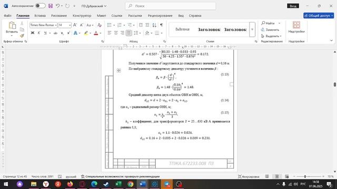Toggle Bold (Ж) formatting
Screen dimensions: 337x189
(x=33, y=33)
